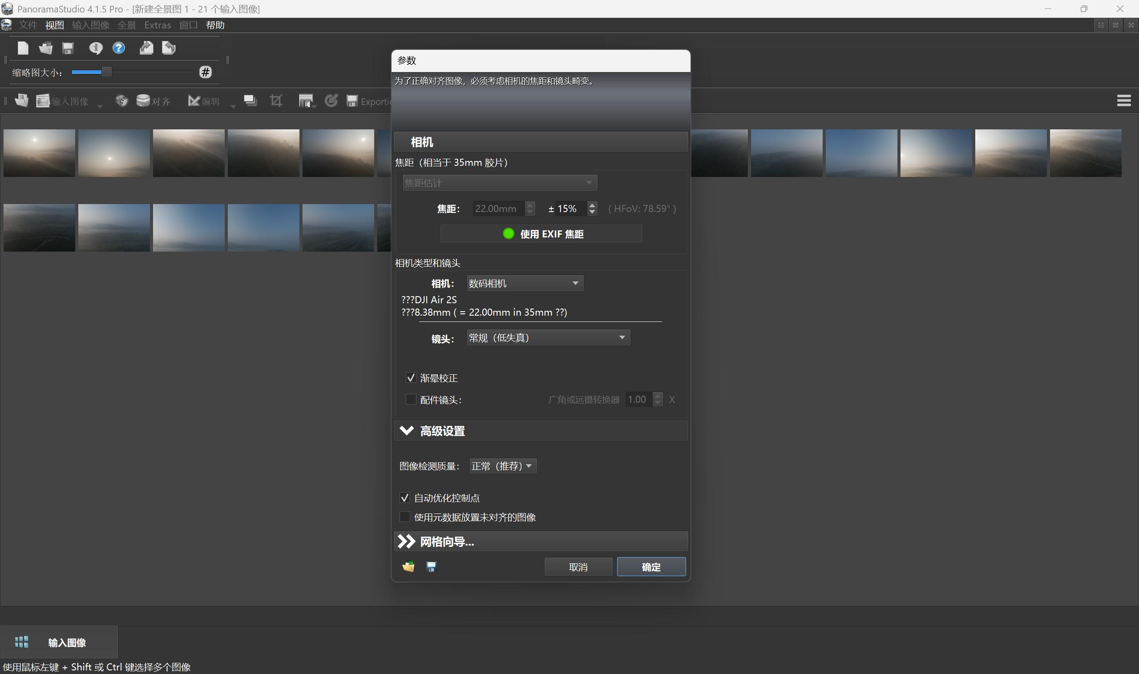Click the save parameters floppy icon

[431, 566]
